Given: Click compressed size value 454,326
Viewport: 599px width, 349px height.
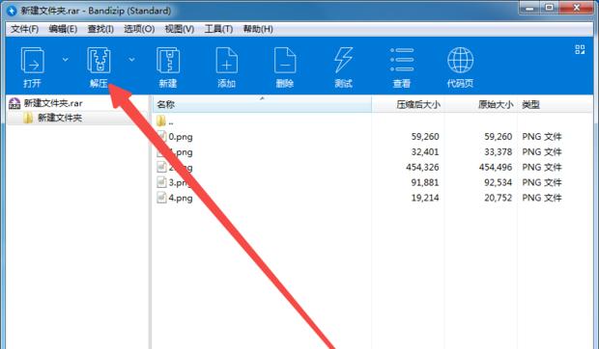Looking at the screenshot, I should [422, 167].
